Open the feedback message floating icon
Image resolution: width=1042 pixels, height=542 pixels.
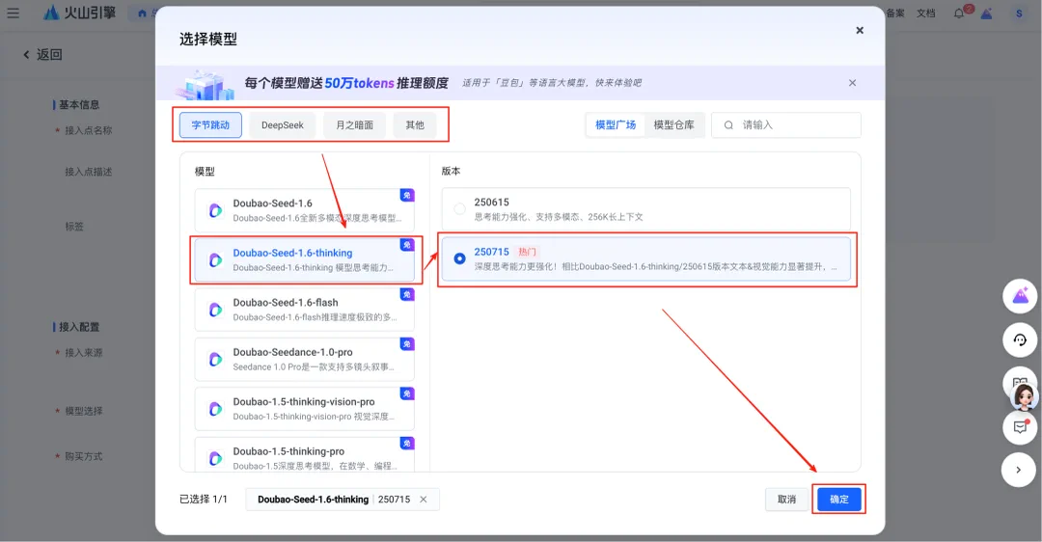pyautogui.click(x=1020, y=427)
